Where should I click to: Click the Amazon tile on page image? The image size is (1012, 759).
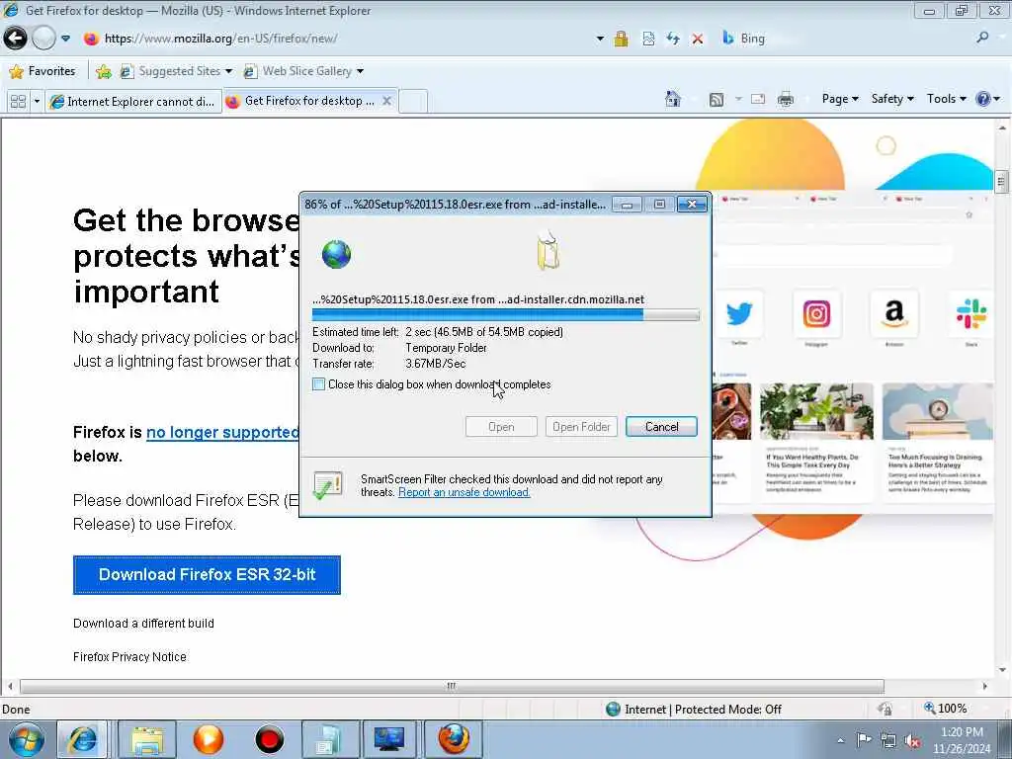893,314
